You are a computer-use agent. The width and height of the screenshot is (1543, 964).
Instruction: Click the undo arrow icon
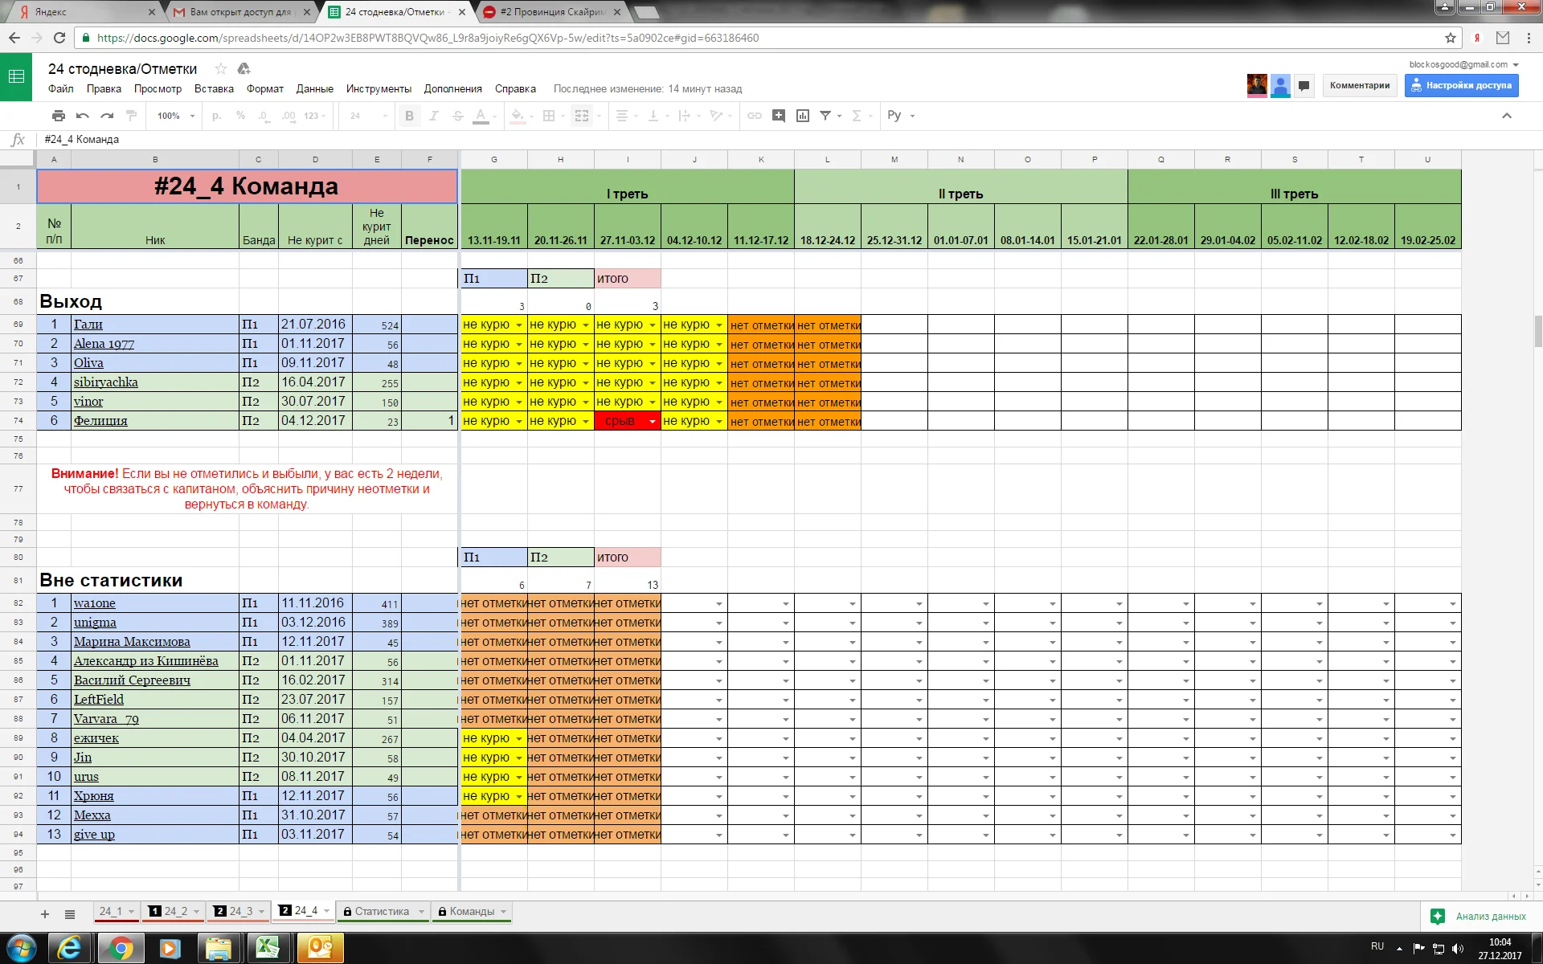[82, 116]
